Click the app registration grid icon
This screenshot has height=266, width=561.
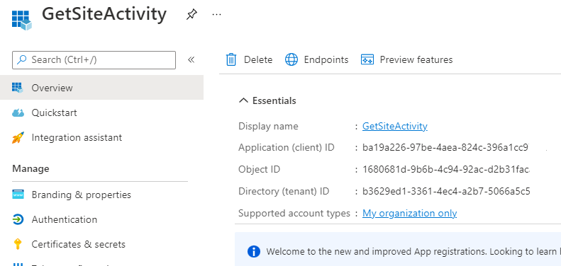(21, 20)
